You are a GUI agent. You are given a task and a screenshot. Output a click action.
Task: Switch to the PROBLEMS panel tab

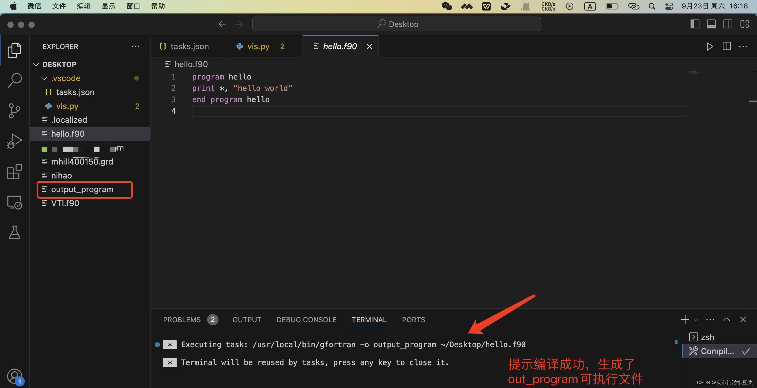click(182, 320)
